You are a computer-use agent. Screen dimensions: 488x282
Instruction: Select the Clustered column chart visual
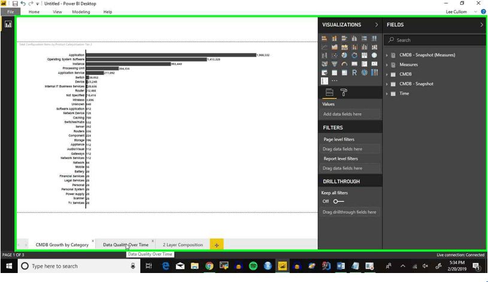click(354, 38)
